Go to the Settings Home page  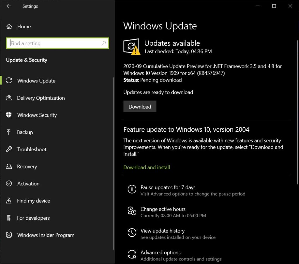24,27
